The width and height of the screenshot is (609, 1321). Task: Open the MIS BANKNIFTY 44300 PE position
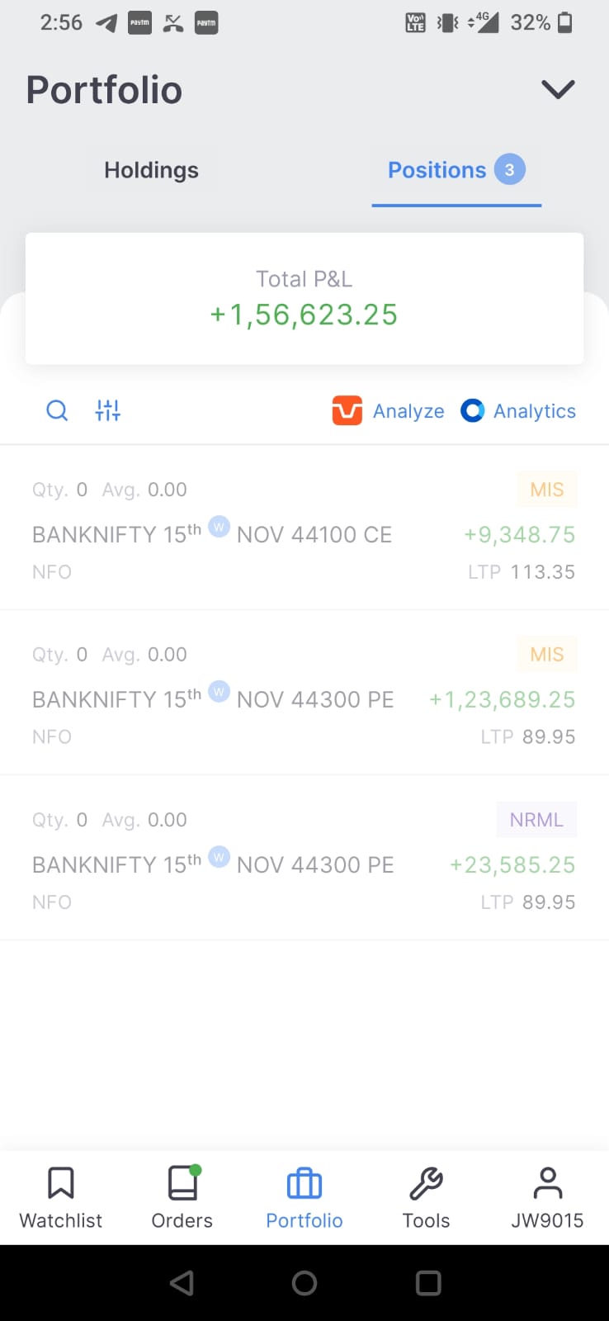(304, 694)
